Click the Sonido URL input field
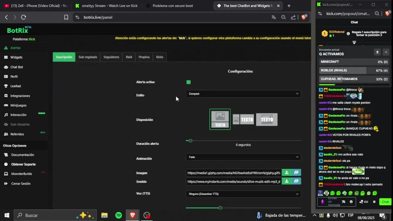The image size is (393, 221). 234,181
